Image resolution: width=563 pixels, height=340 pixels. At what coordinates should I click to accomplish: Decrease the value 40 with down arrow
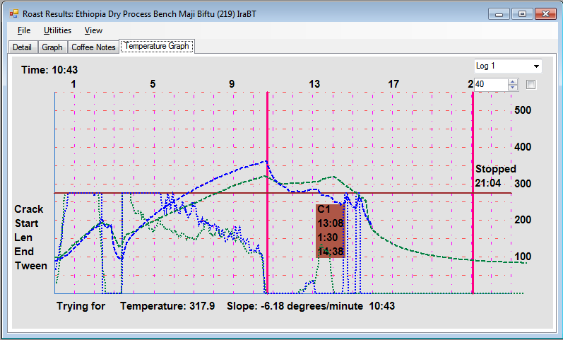(513, 88)
